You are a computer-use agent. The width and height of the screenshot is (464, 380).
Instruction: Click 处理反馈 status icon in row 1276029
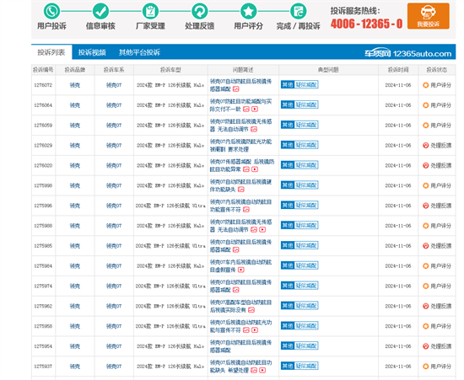point(425,146)
